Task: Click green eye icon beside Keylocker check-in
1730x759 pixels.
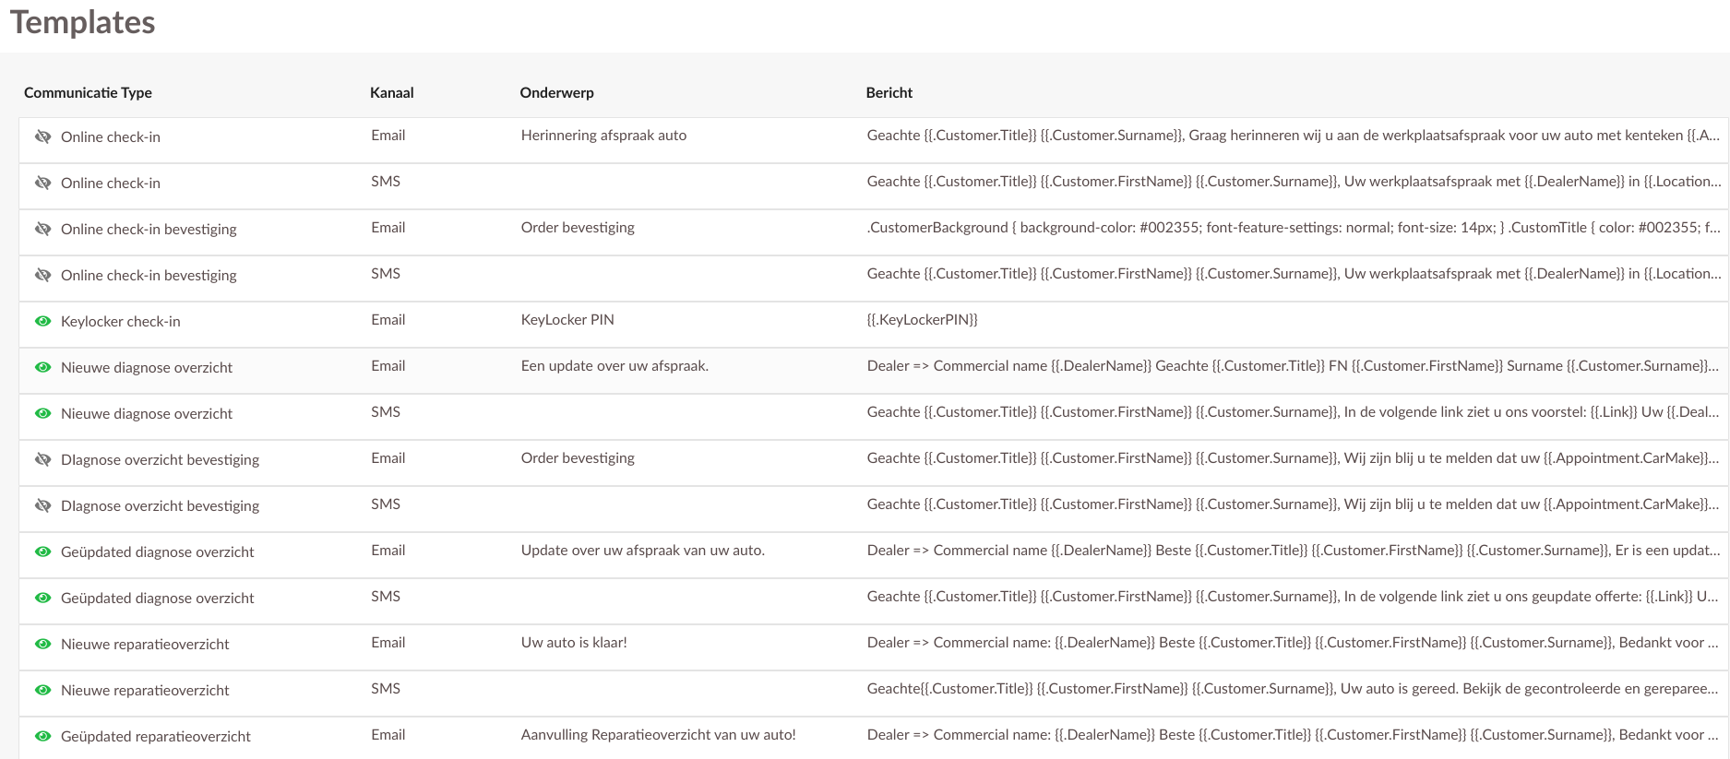Action: coord(42,322)
